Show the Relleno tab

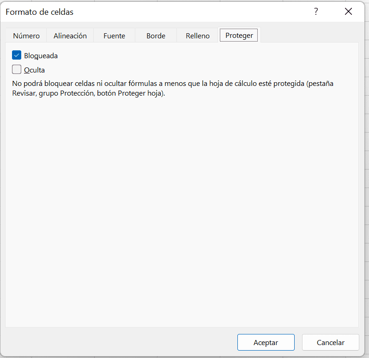[x=198, y=36]
